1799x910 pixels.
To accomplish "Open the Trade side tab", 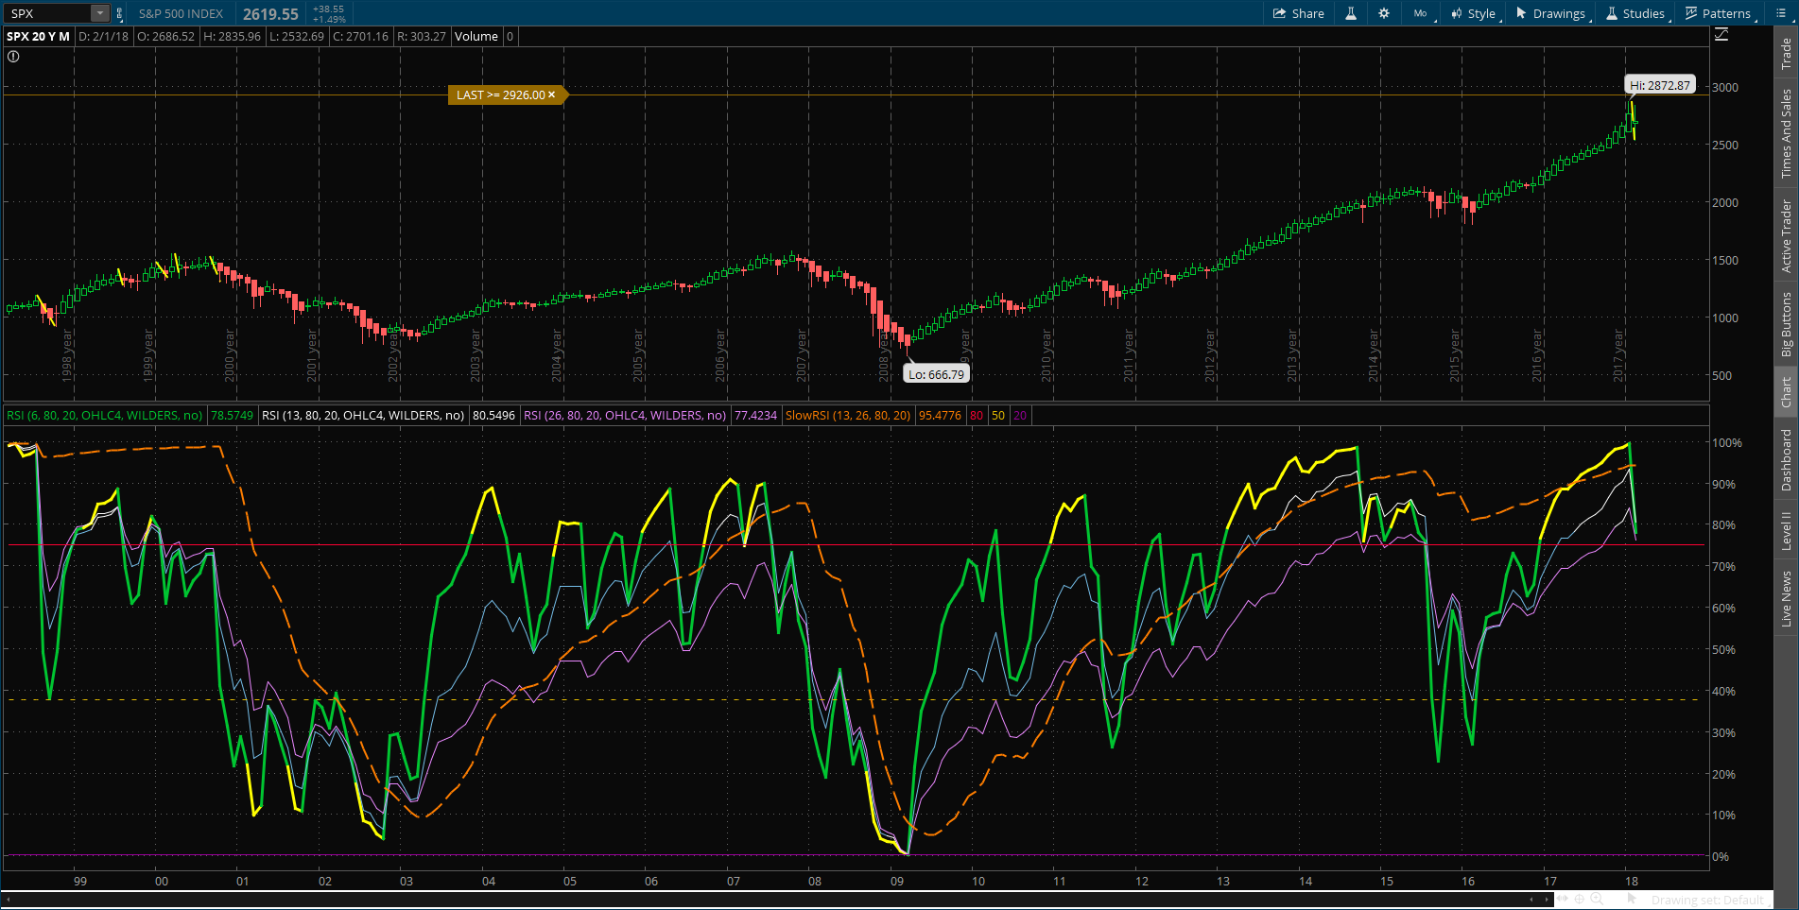I will 1786,53.
